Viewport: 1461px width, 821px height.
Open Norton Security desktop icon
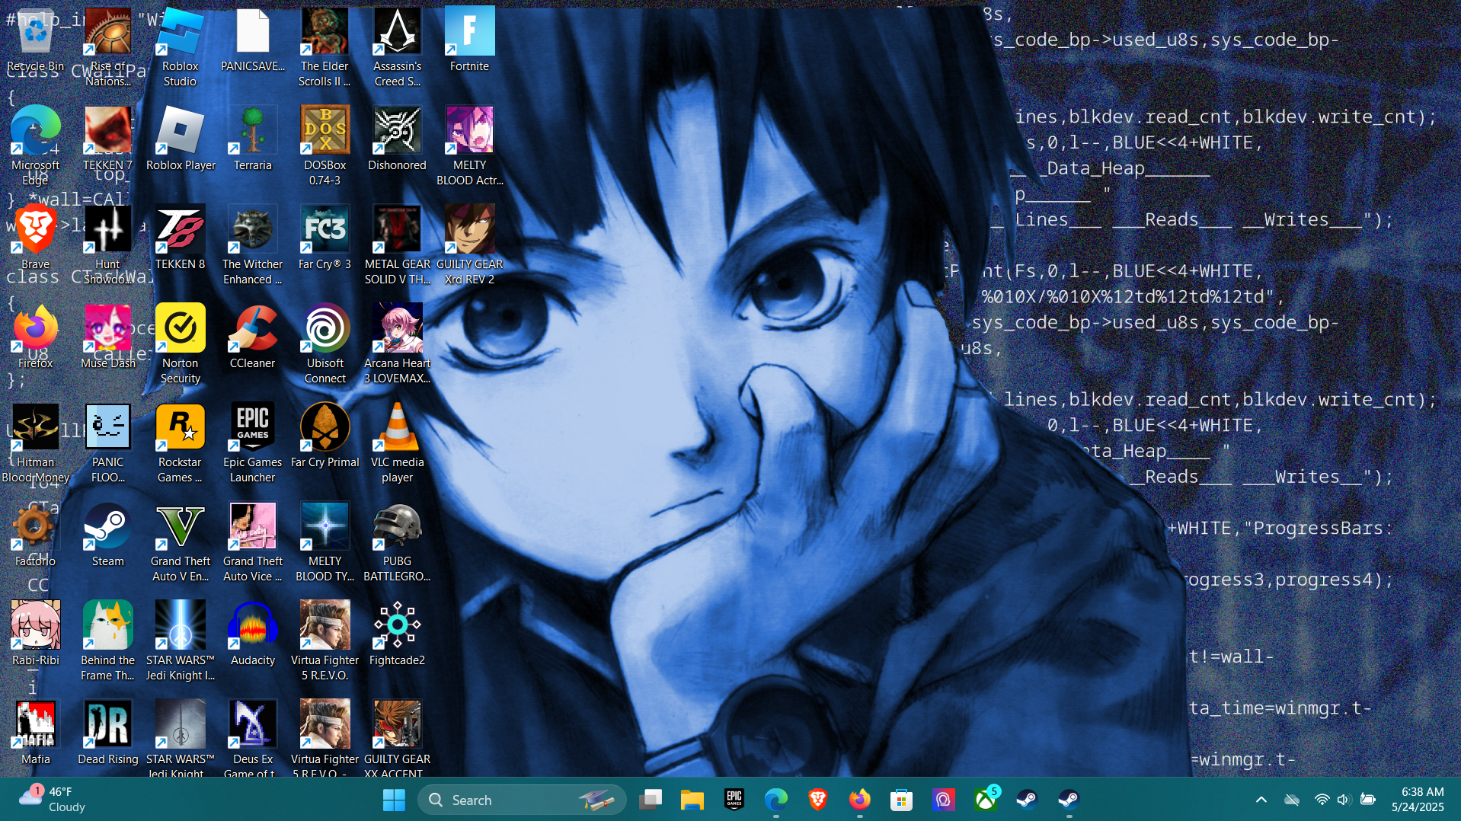tap(181, 344)
